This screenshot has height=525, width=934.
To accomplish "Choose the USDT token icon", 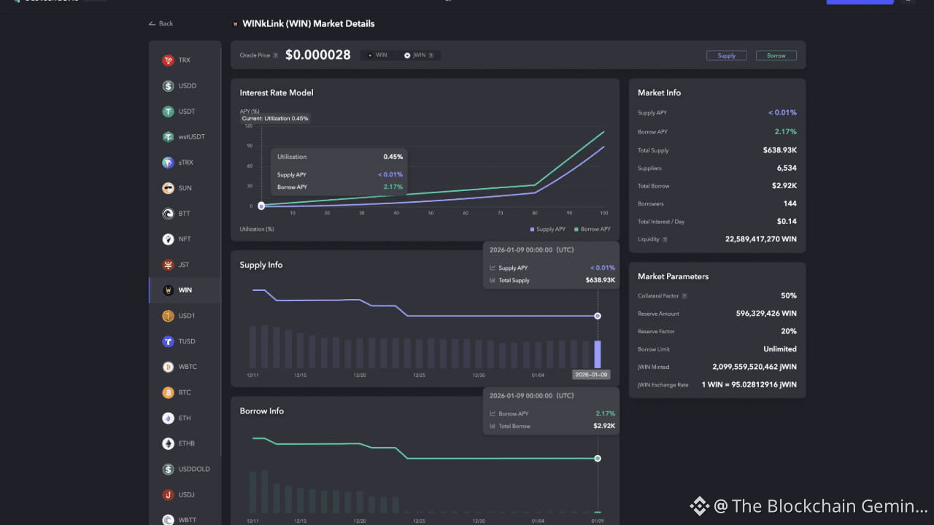I will point(168,112).
